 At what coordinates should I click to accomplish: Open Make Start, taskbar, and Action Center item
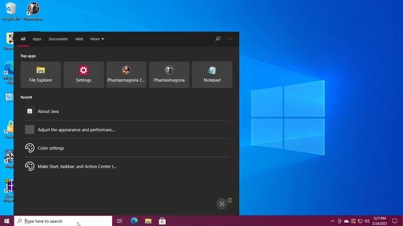(125, 166)
